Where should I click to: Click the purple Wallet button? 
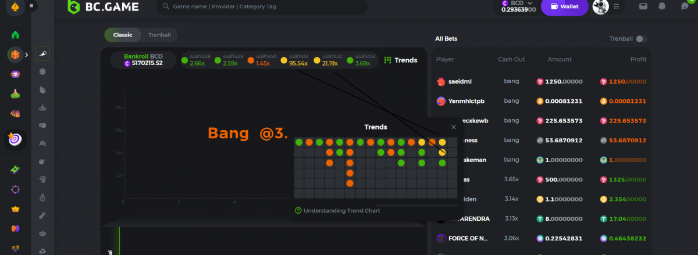[x=564, y=7]
